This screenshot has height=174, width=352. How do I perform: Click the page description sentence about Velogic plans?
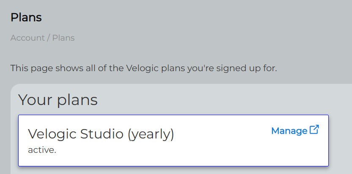click(x=144, y=68)
